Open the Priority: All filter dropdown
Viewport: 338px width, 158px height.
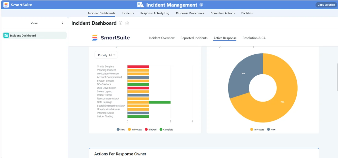point(106,55)
